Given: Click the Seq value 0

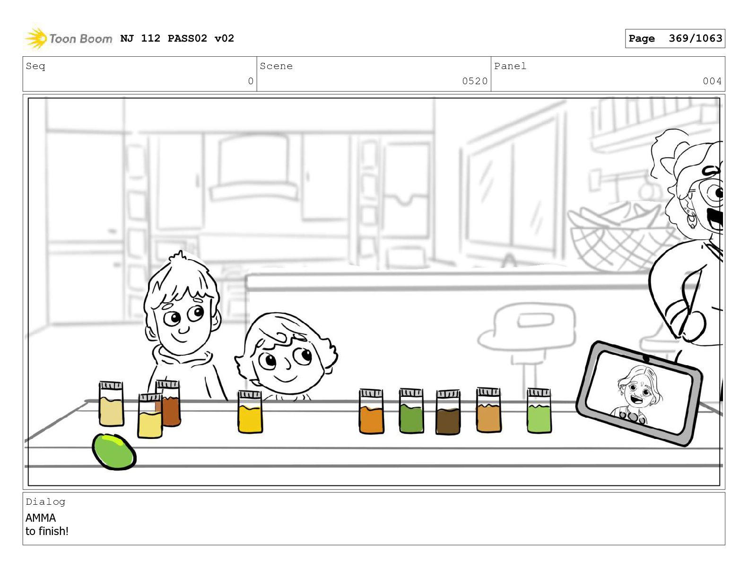Looking at the screenshot, I should click(251, 81).
